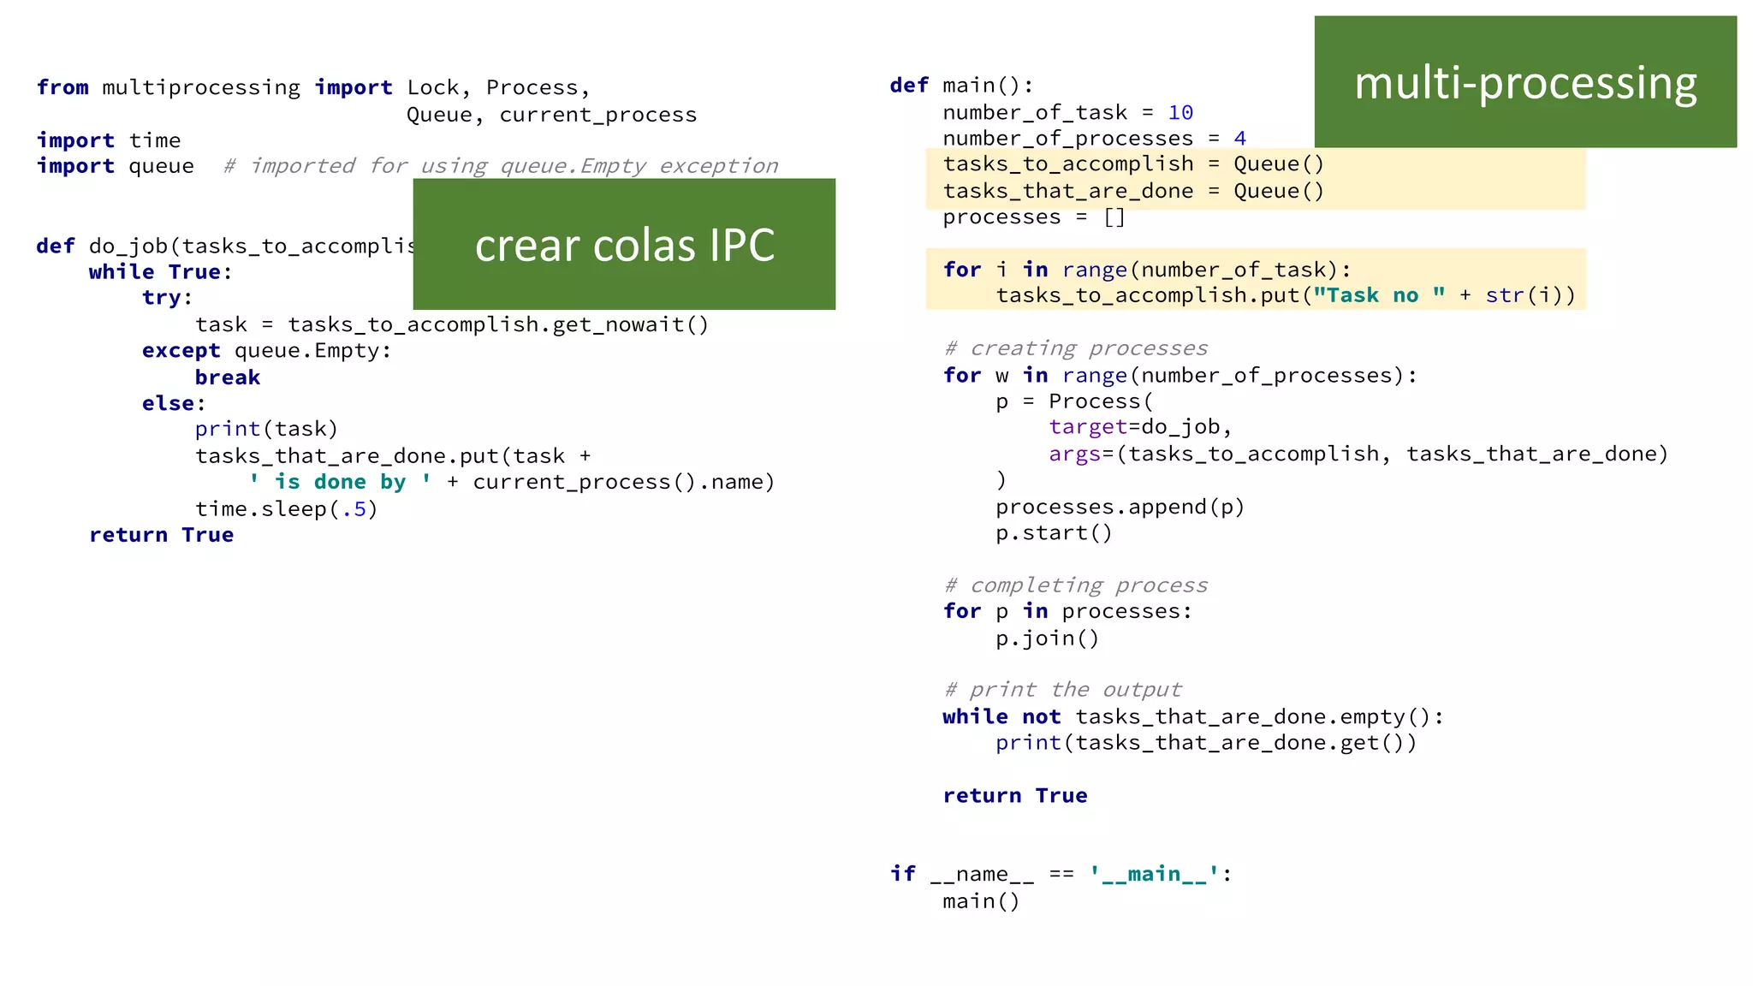Click the tasks_that_are_done = Queue() line
The height and width of the screenshot is (986, 1753).
(1132, 192)
